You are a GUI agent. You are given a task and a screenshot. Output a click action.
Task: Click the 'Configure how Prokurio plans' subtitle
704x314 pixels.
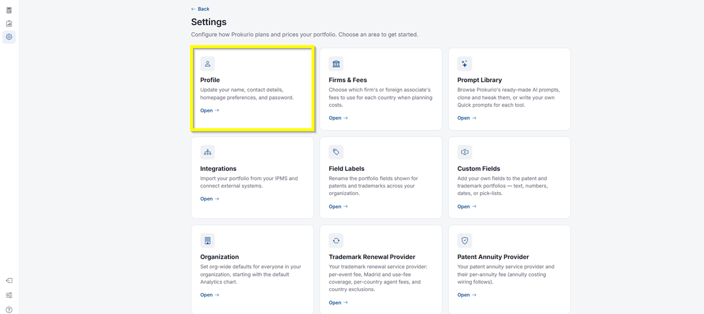pos(304,35)
